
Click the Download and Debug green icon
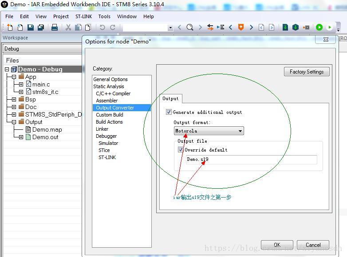pyautogui.click(x=319, y=27)
